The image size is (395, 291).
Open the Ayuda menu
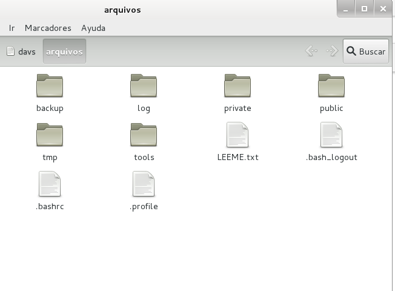(x=93, y=28)
